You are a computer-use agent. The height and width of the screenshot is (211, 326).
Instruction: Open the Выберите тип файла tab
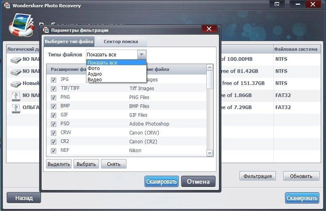(69, 41)
